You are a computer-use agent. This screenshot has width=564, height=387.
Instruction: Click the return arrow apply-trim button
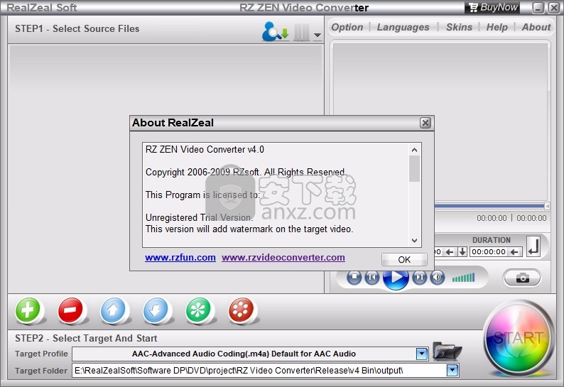point(533,246)
